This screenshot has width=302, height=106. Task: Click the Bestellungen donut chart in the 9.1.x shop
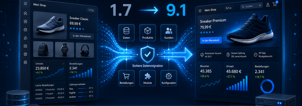[267, 86]
